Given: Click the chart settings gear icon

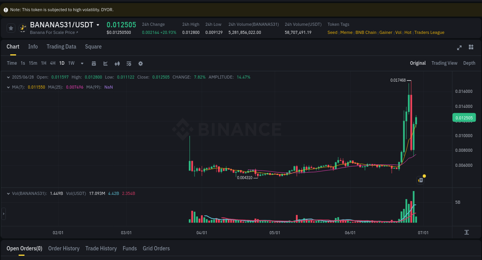Looking at the screenshot, I should (140, 63).
